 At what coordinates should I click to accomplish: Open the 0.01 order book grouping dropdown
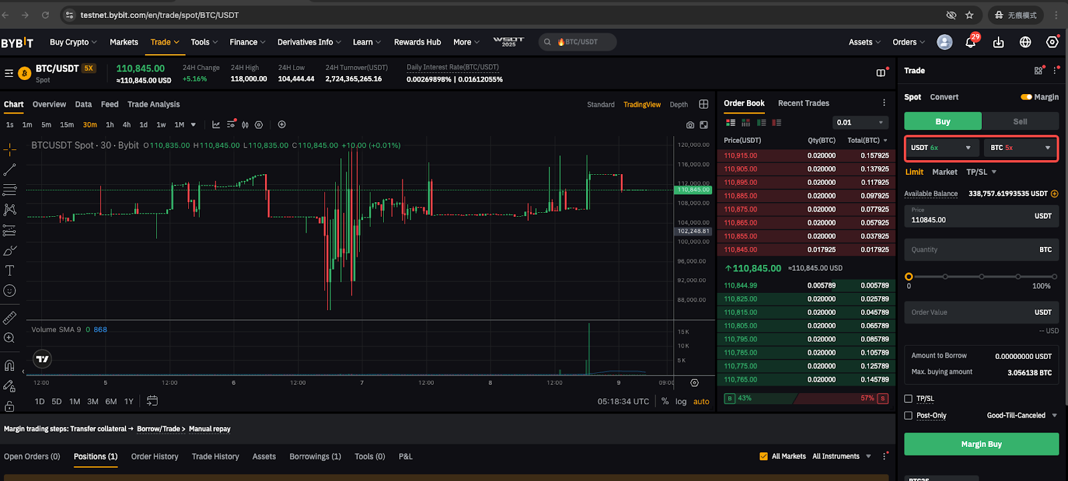[x=860, y=123]
